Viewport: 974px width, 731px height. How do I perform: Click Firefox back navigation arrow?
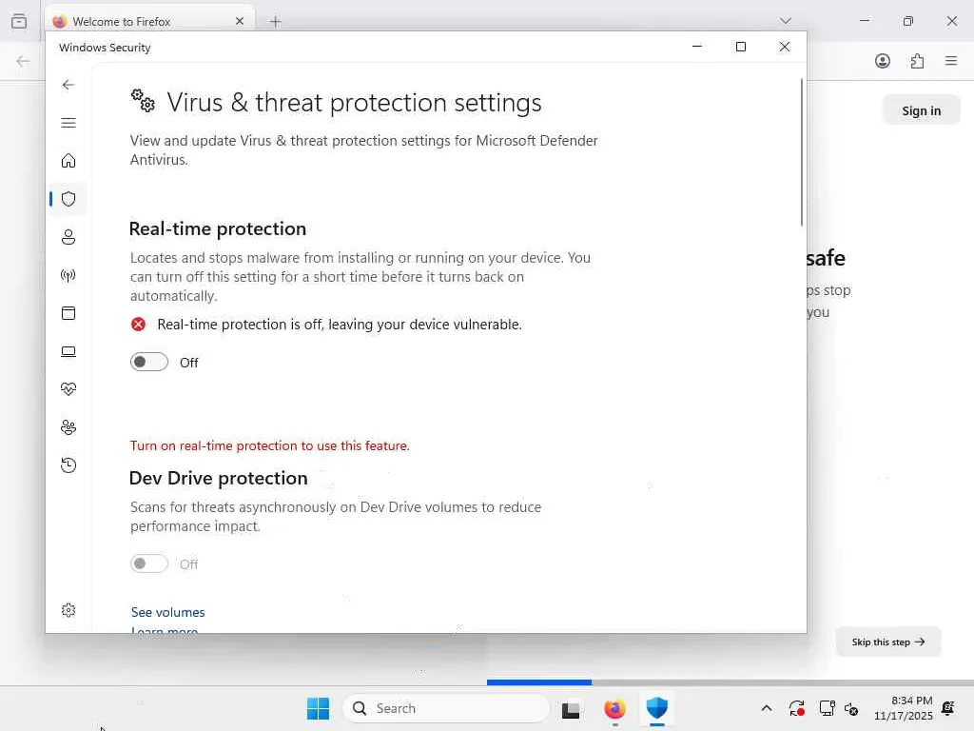tap(23, 61)
